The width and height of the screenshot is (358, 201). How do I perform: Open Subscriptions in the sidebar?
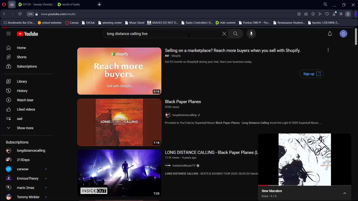[x=27, y=66]
